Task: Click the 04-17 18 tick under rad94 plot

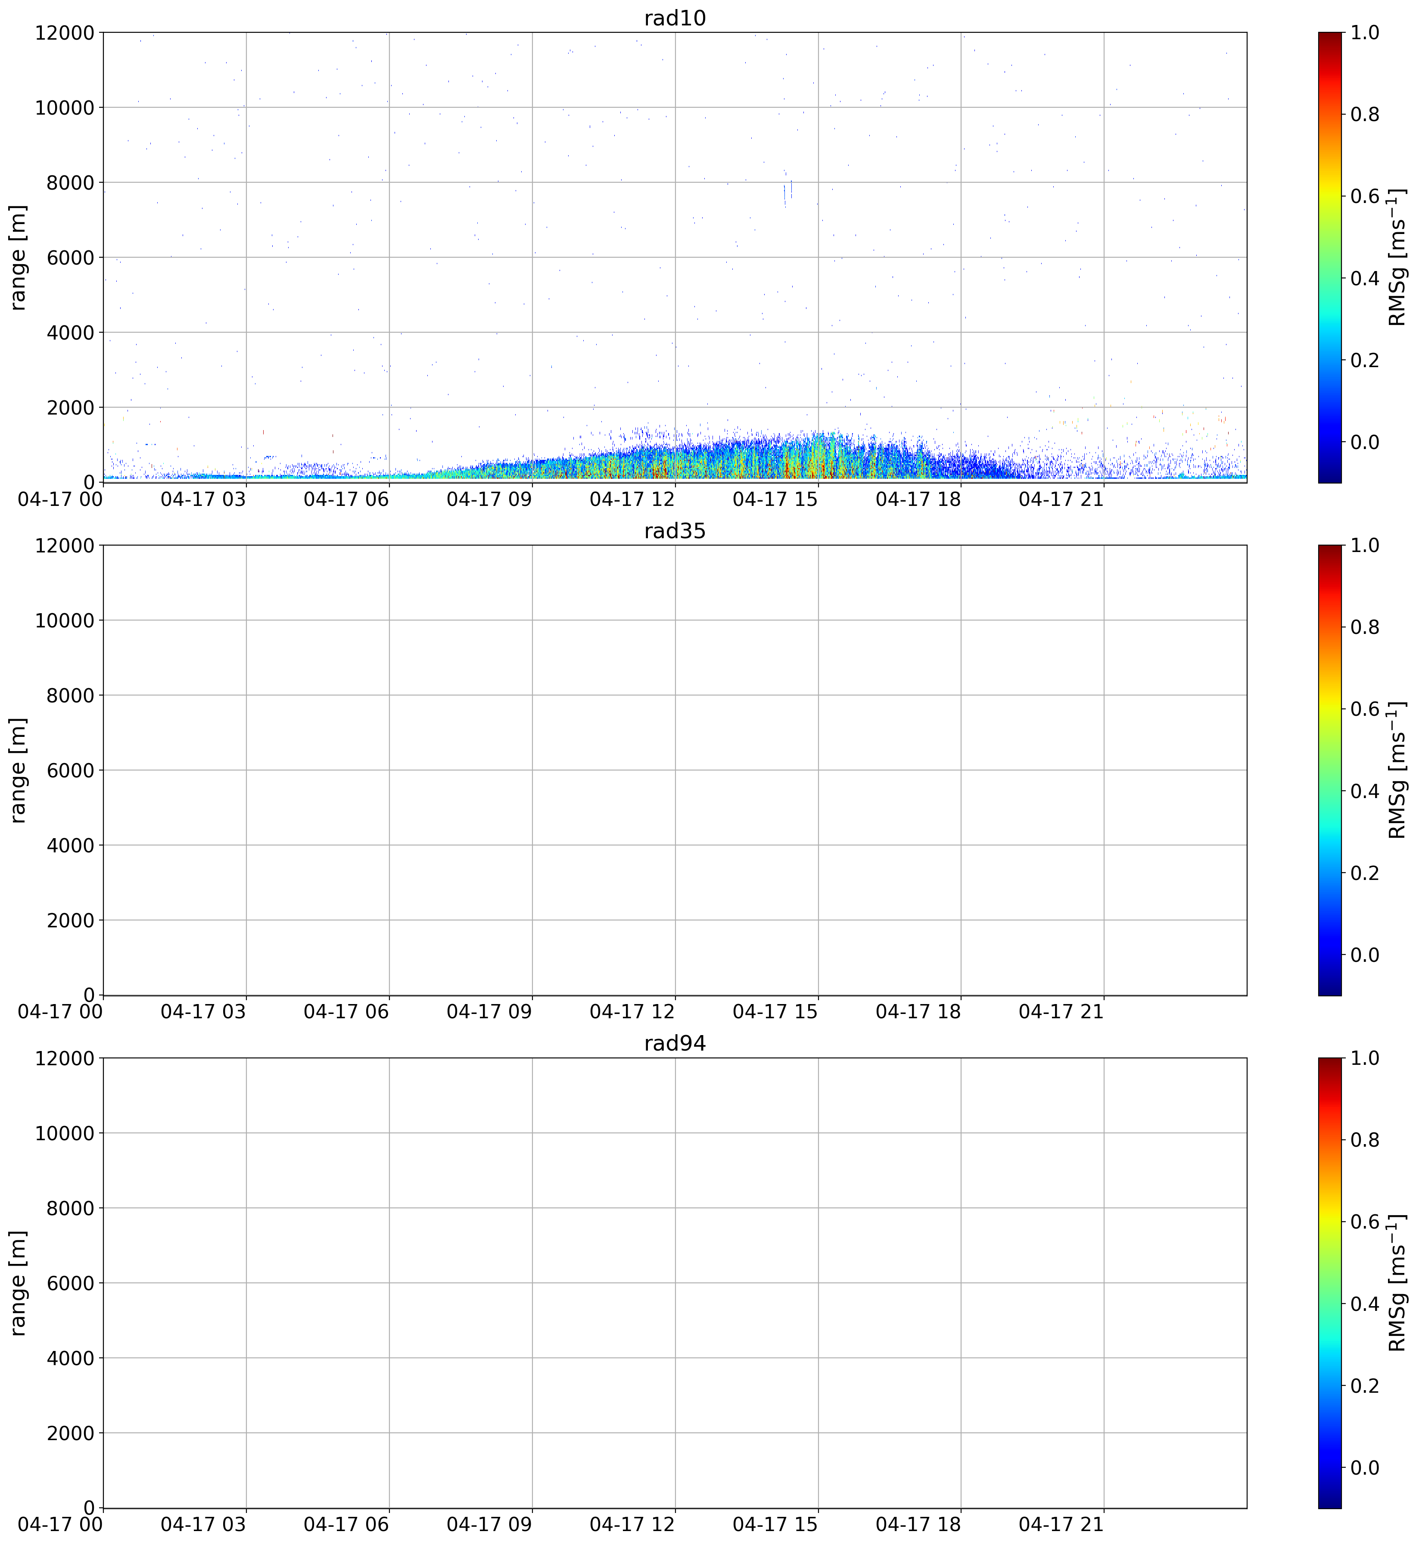Action: 918,1525
